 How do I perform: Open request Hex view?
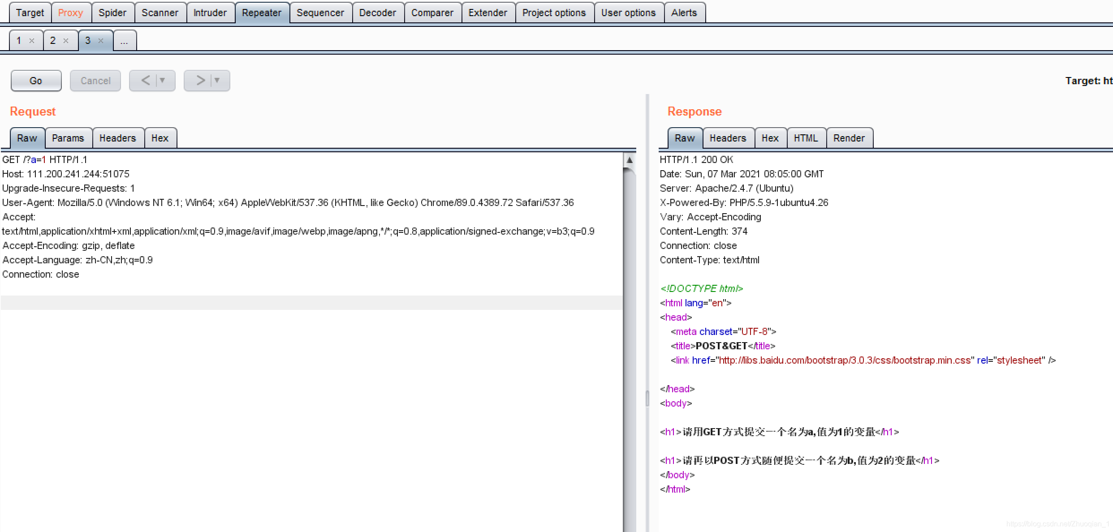coord(160,138)
